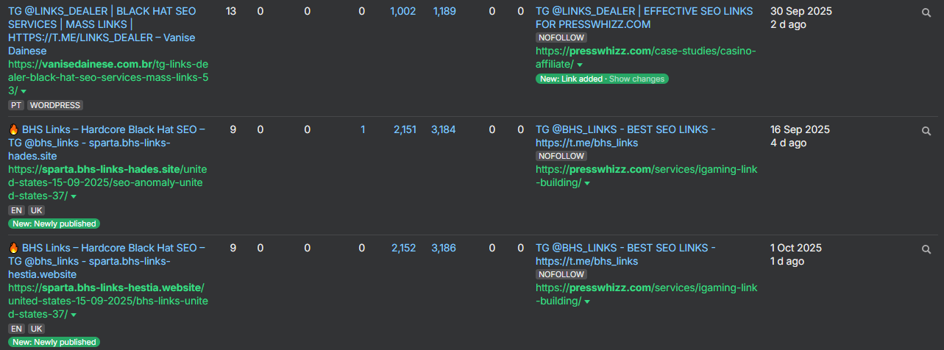This screenshot has width=944, height=350.
Task: Click the New: Link added badge
Action: (x=571, y=79)
